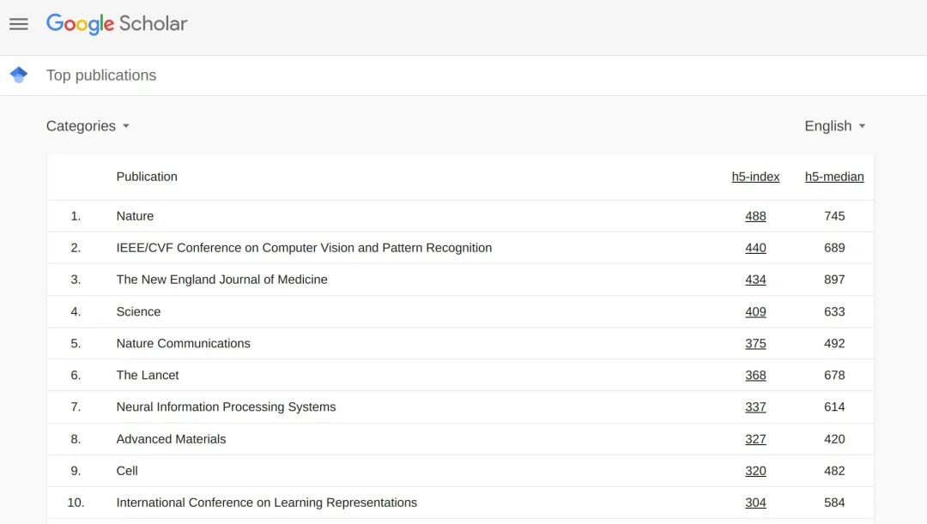Viewport: 927px width, 524px height.
Task: Open Nature's h5-index 488 link
Action: 755,216
